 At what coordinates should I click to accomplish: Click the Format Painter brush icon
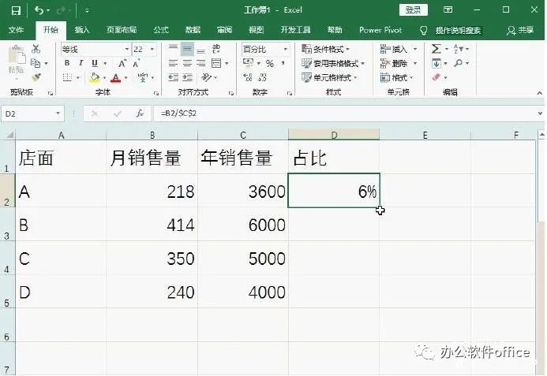pos(36,77)
